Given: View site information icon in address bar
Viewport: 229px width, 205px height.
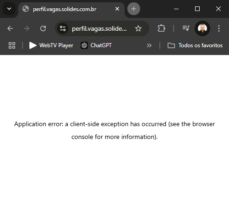Looking at the screenshot, I should [63, 28].
